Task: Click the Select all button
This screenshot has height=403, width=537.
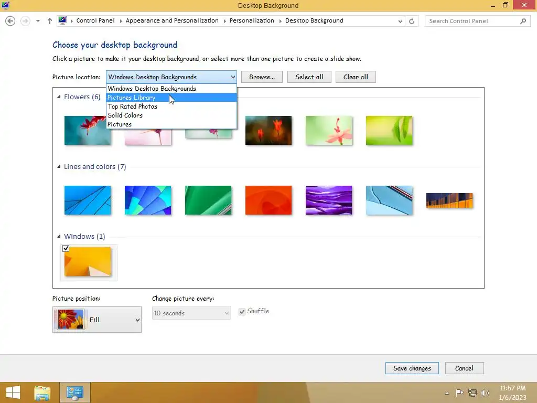Action: click(309, 77)
